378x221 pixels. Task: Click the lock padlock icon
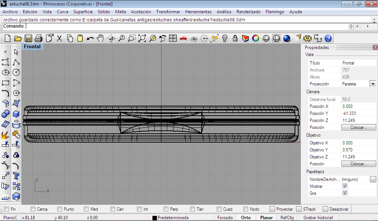[x=235, y=38]
